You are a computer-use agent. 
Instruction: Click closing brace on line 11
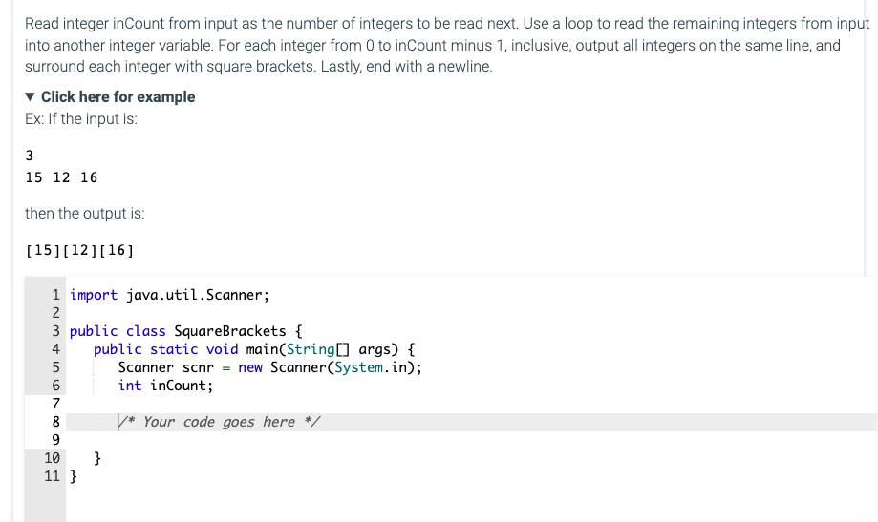pyautogui.click(x=74, y=476)
